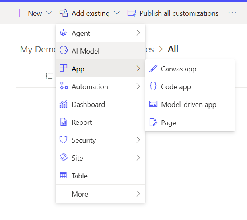Viewport: 247px width, 220px height.
Task: Expand the Security submenu arrow
Action: click(x=138, y=140)
